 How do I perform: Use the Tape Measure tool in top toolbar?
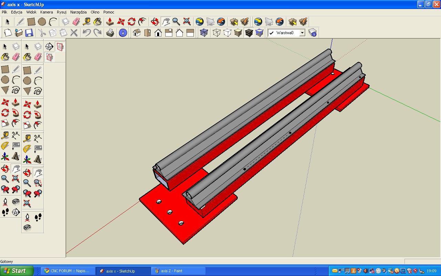(87, 22)
